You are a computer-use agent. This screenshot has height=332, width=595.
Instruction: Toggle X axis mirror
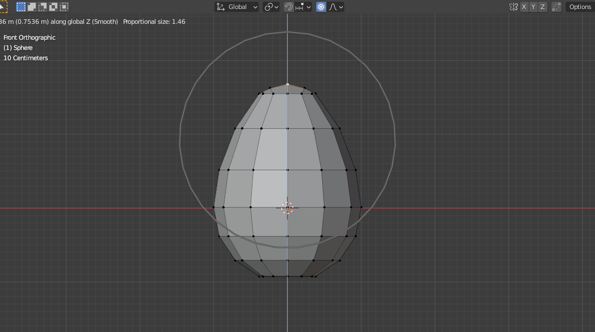[x=524, y=7]
